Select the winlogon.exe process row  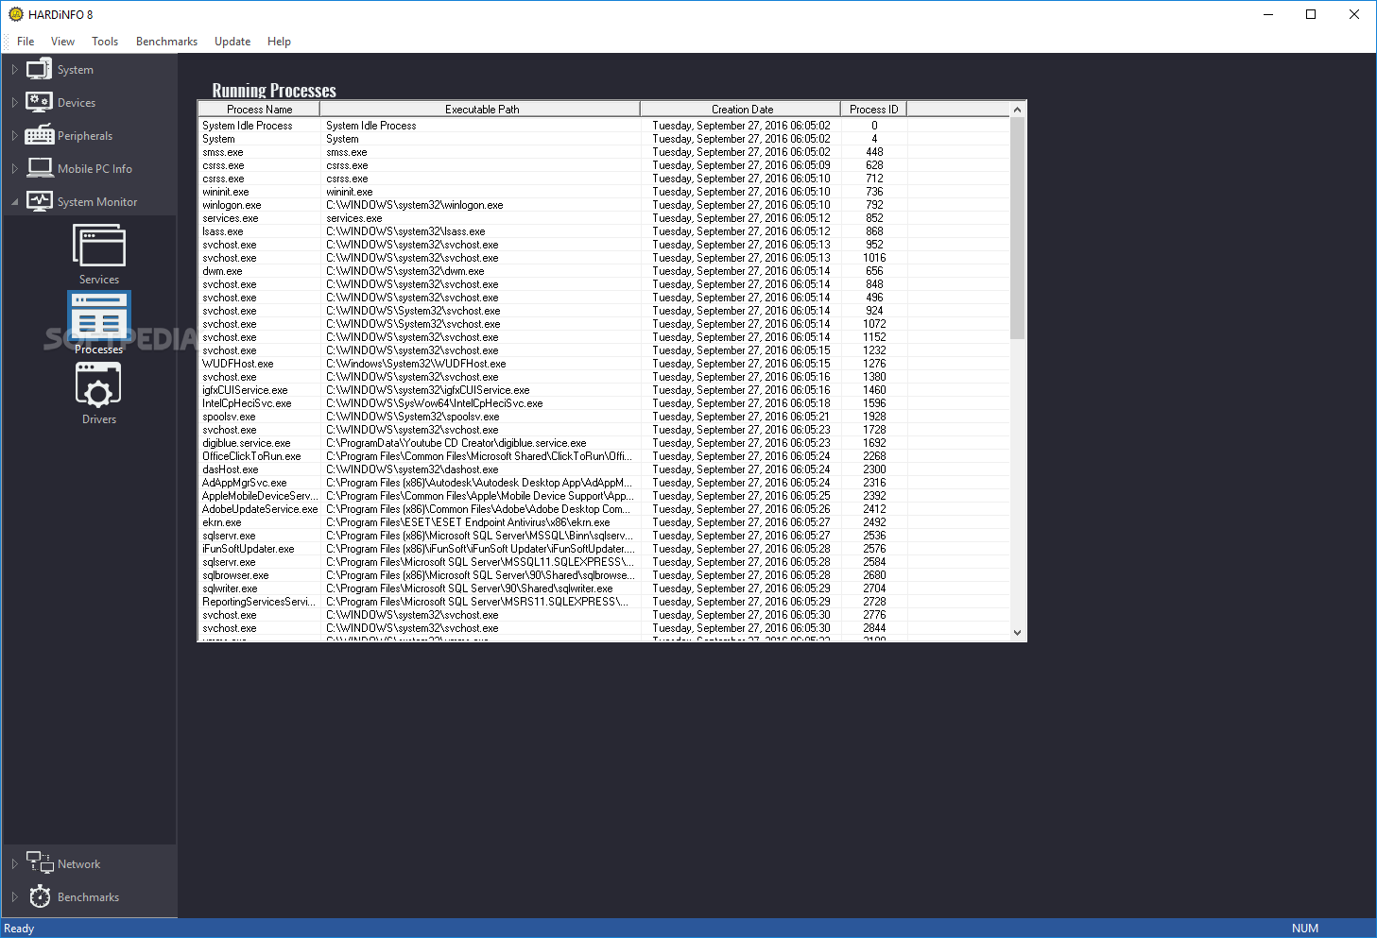[603, 205]
